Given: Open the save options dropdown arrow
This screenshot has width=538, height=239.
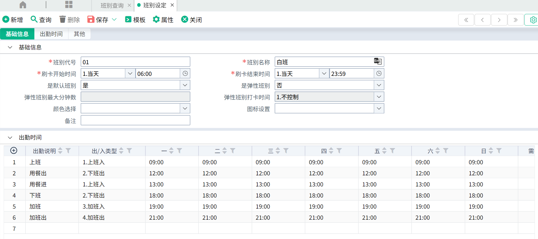Looking at the screenshot, I should coord(114,20).
